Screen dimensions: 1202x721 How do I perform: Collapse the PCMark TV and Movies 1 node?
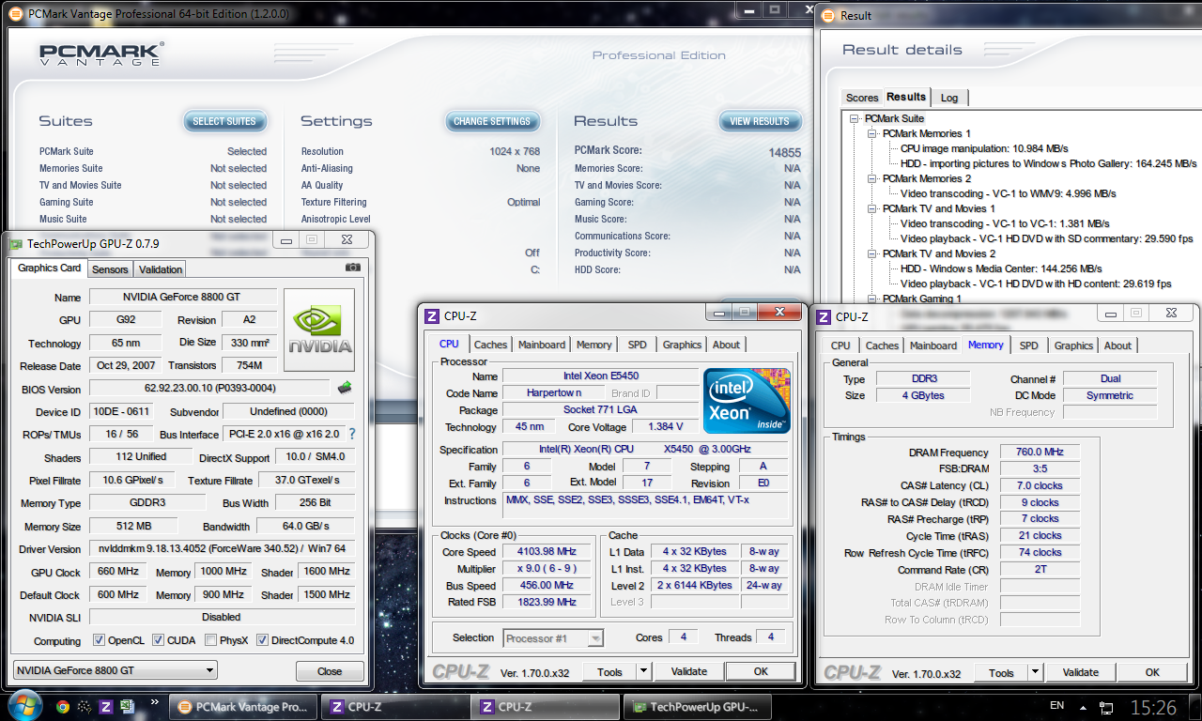click(872, 208)
